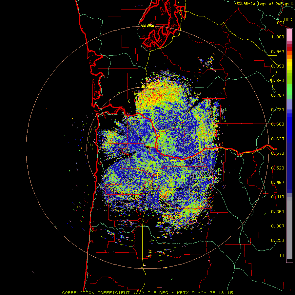Pick the pink segment at top of color bar
The width and height of the screenshot is (295, 295).
click(x=289, y=35)
